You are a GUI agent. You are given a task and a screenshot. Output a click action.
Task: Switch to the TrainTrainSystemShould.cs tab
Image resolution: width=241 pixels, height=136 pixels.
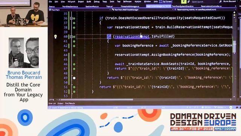[x=183, y=6]
